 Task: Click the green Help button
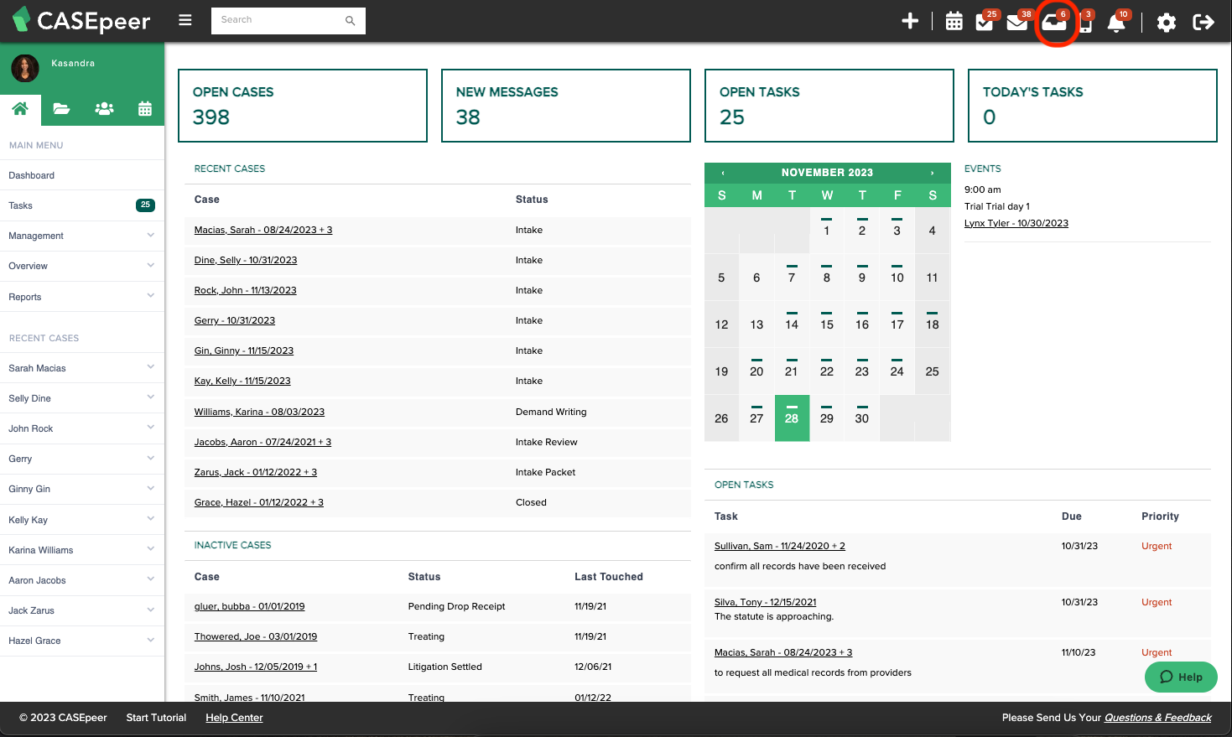1181,677
